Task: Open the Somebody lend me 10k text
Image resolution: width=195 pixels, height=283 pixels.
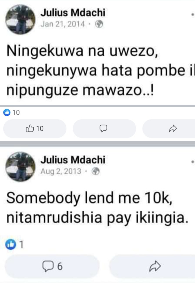Action: (x=98, y=208)
